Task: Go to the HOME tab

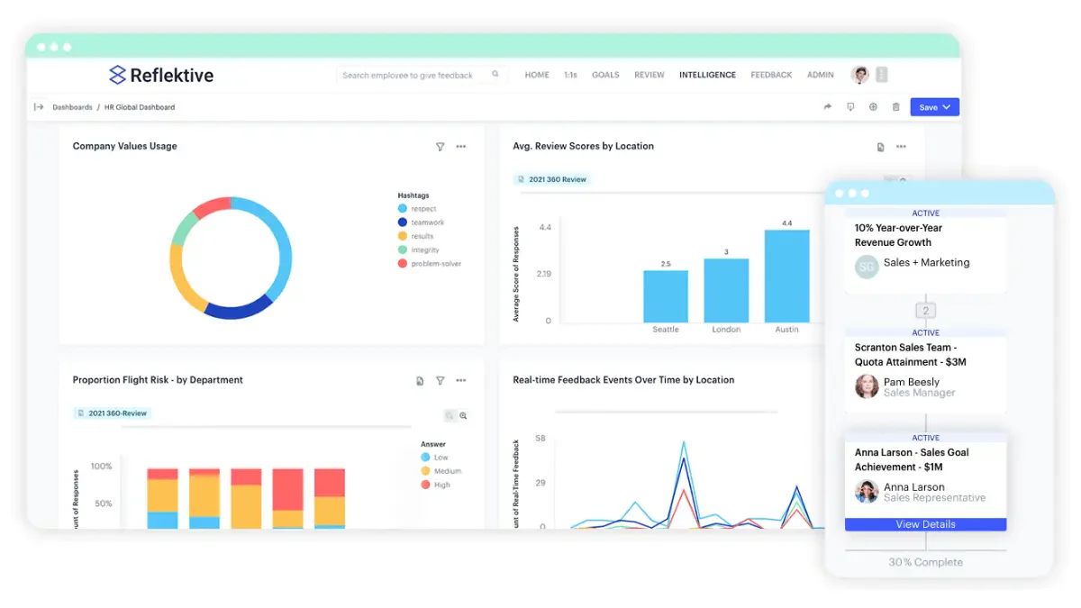Action: point(537,75)
